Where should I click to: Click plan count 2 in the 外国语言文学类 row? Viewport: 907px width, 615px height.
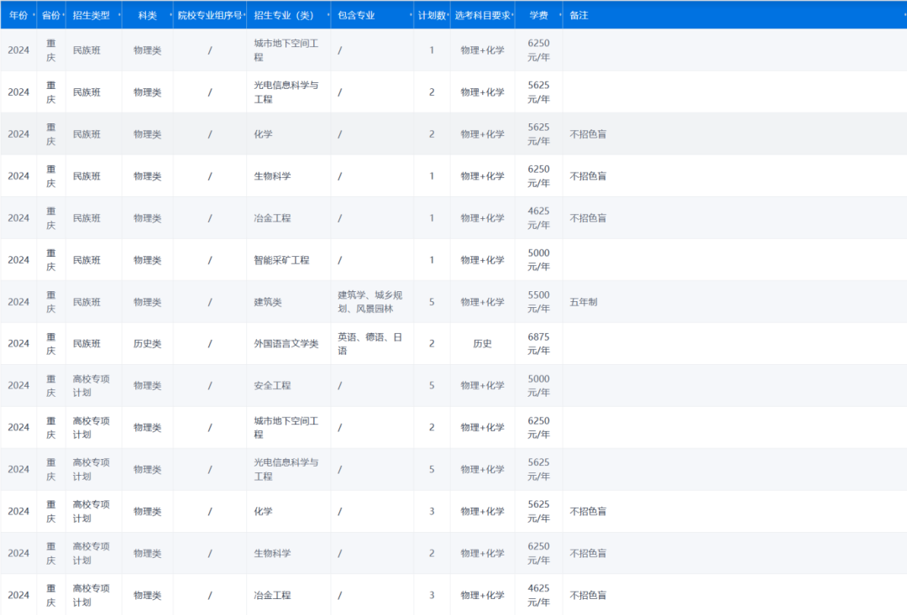(x=432, y=343)
